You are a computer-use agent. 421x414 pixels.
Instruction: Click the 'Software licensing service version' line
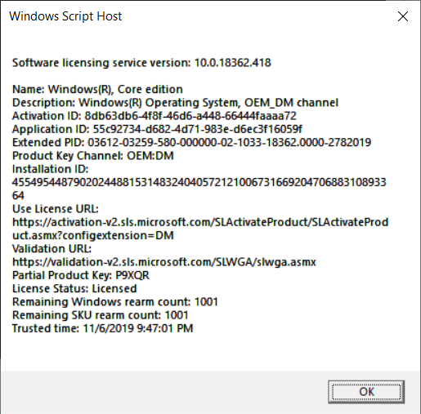click(141, 63)
